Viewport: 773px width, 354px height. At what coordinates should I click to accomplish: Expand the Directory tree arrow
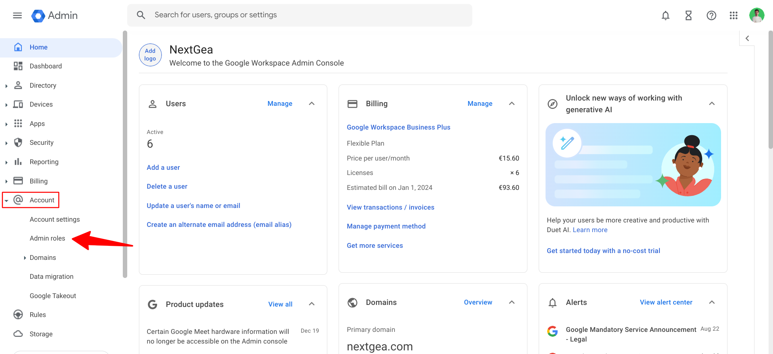pyautogui.click(x=6, y=86)
